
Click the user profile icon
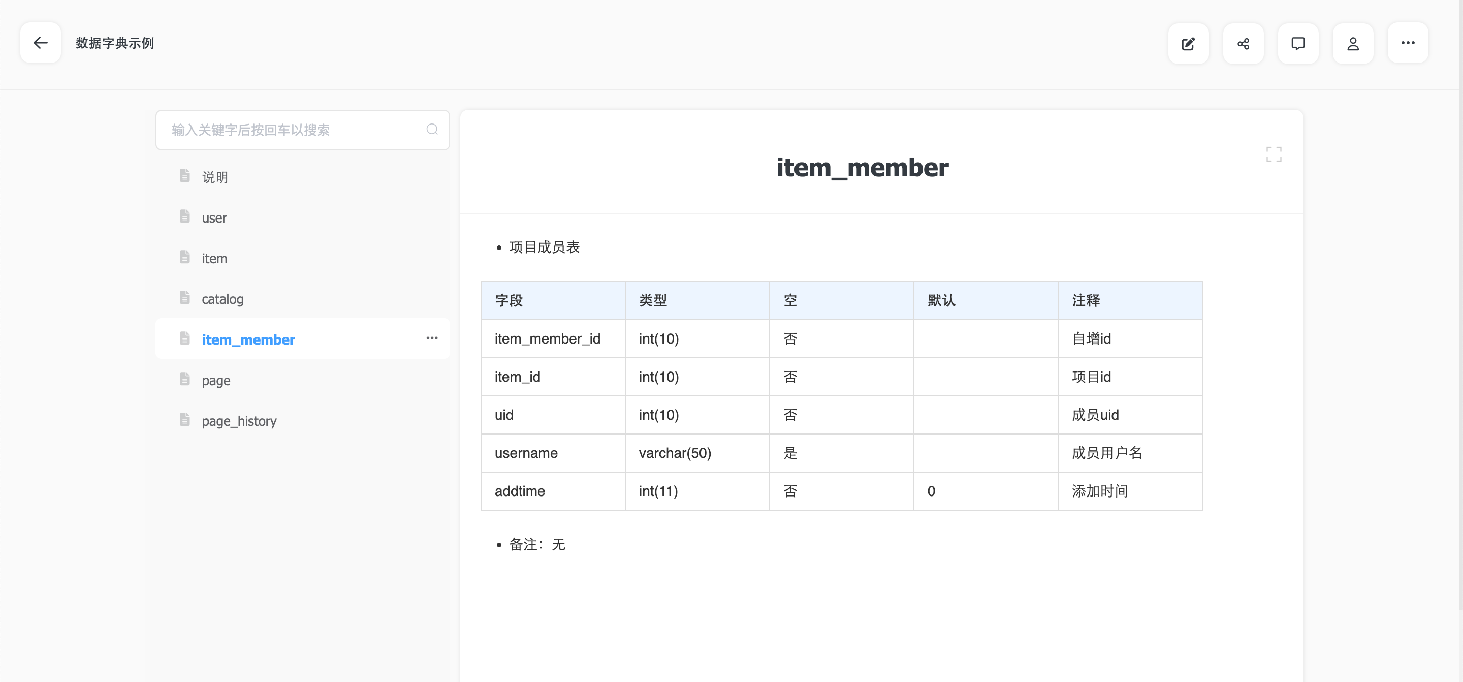[x=1353, y=44]
